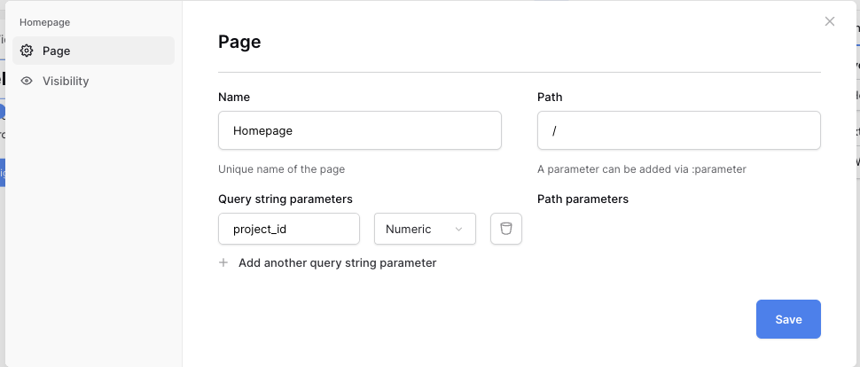This screenshot has height=367, width=860.
Task: Click the Page heading at top
Action: [239, 42]
